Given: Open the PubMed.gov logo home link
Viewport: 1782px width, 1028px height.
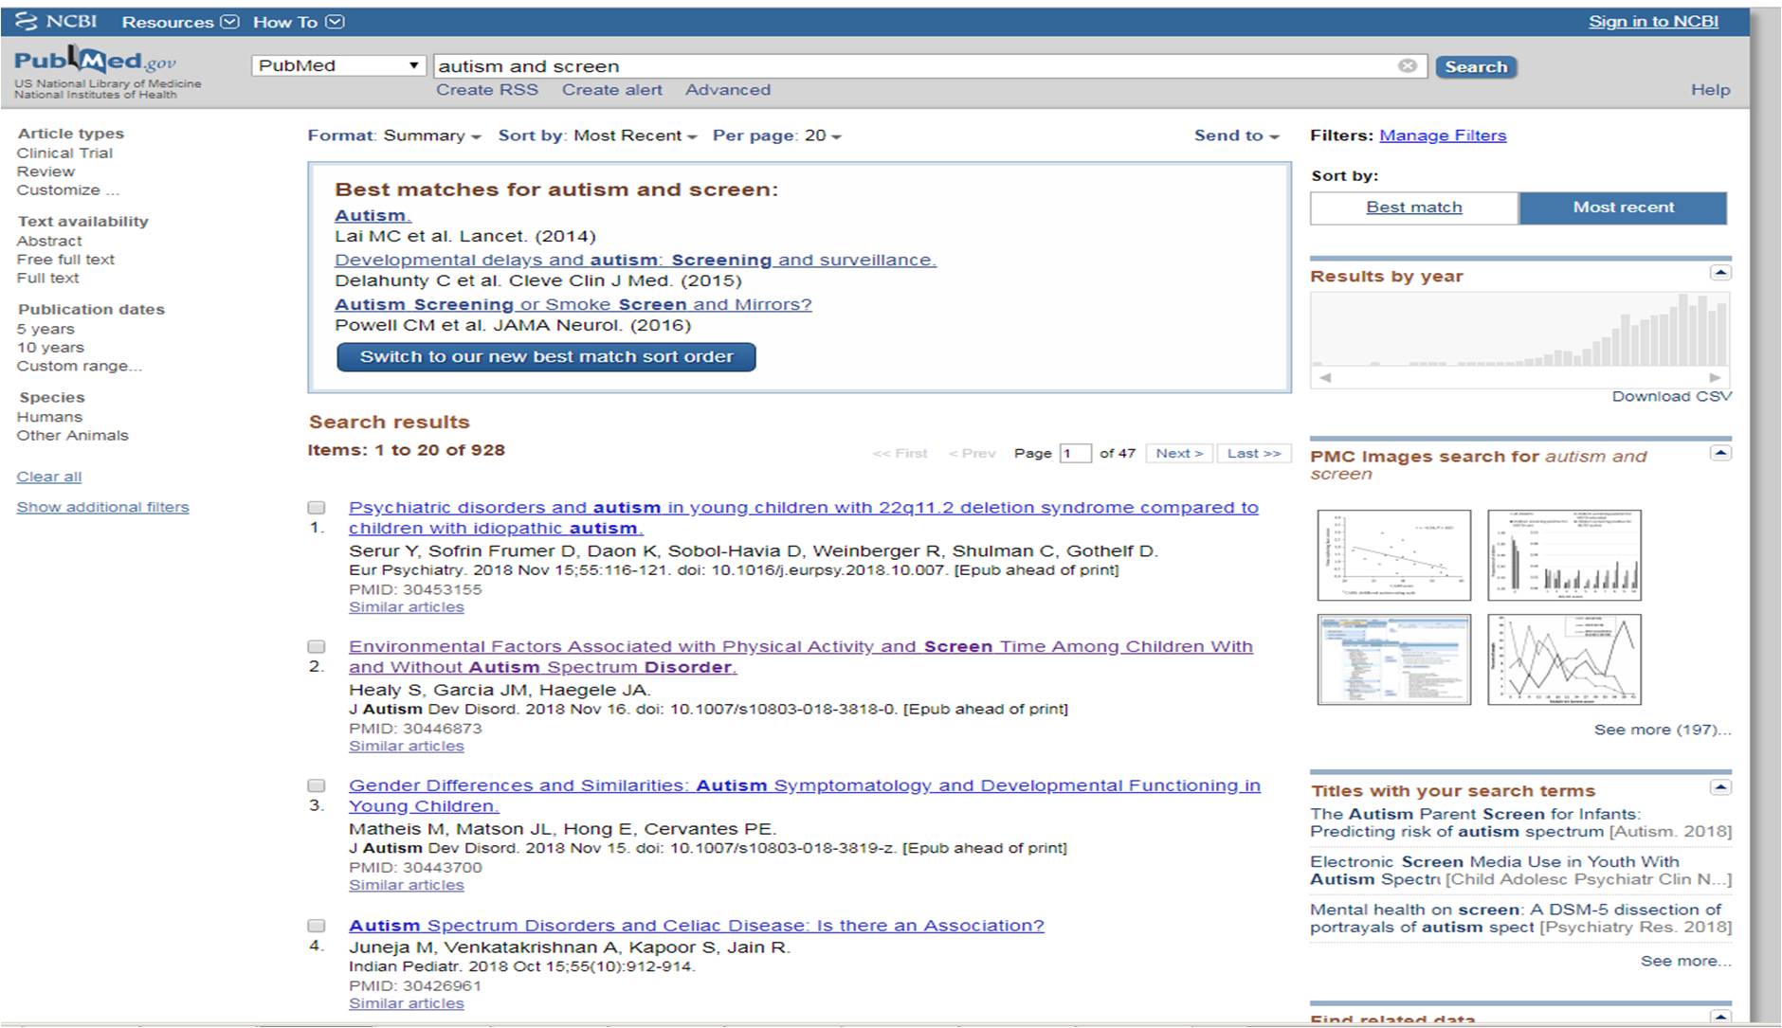Looking at the screenshot, I should [x=95, y=62].
